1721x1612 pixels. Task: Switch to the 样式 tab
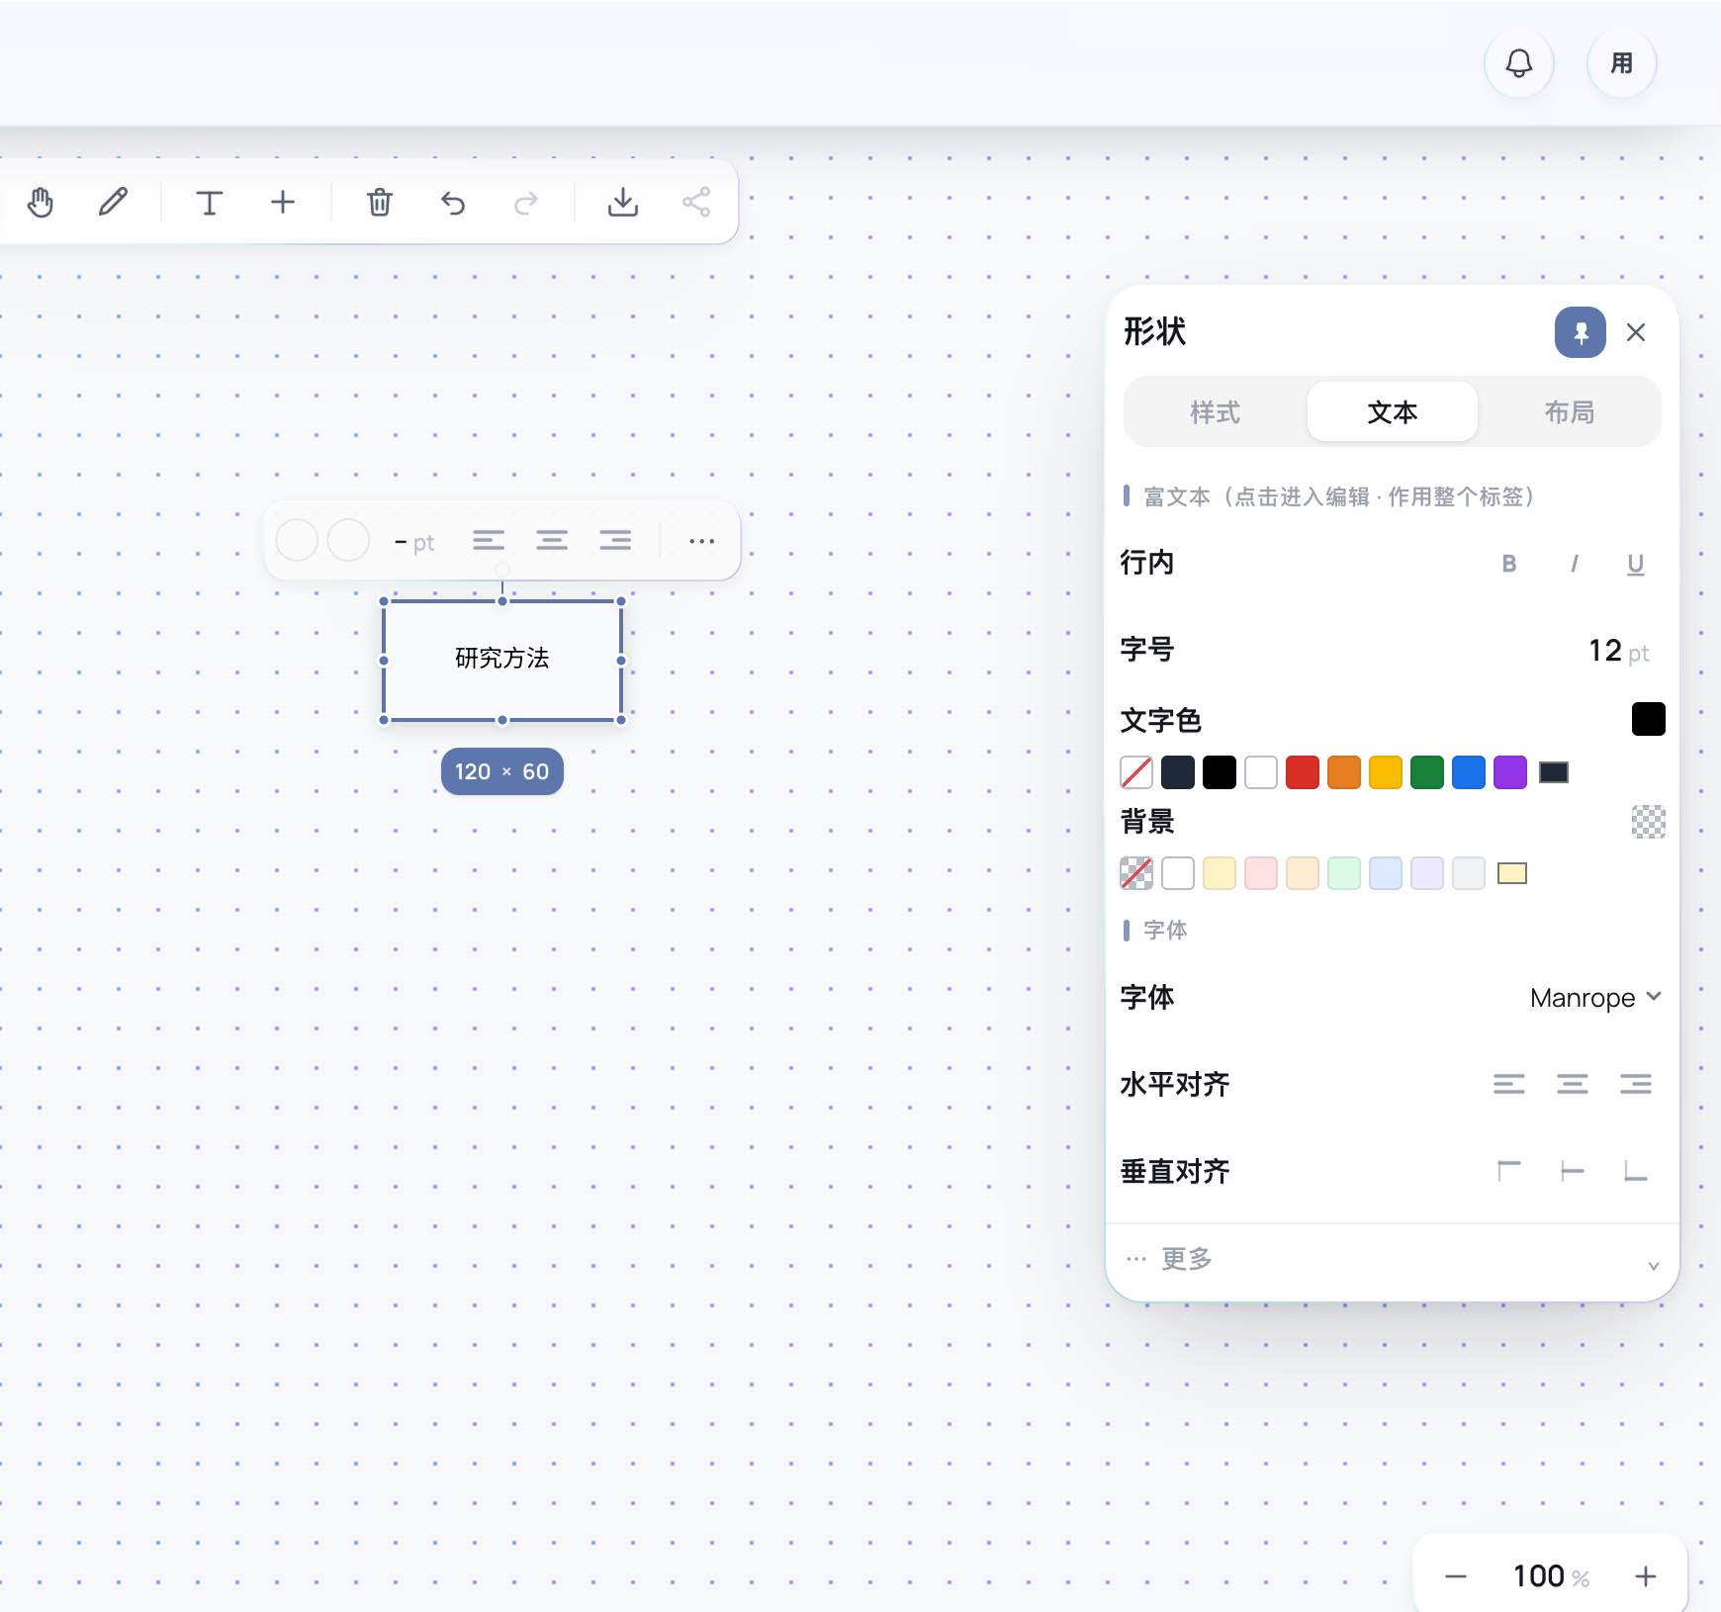pyautogui.click(x=1215, y=412)
